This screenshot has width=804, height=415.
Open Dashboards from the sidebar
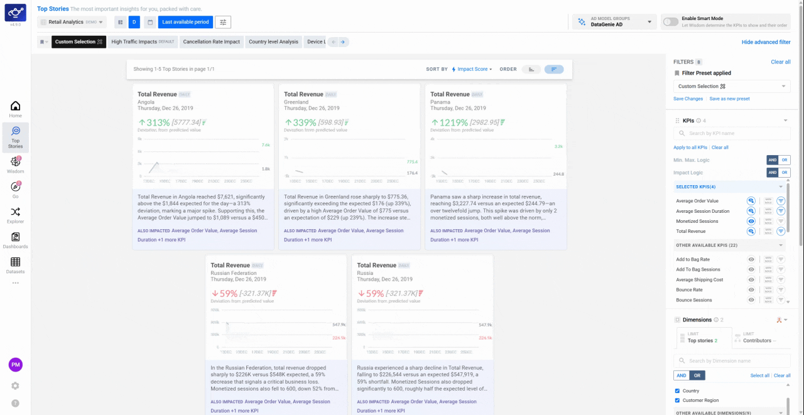[15, 240]
